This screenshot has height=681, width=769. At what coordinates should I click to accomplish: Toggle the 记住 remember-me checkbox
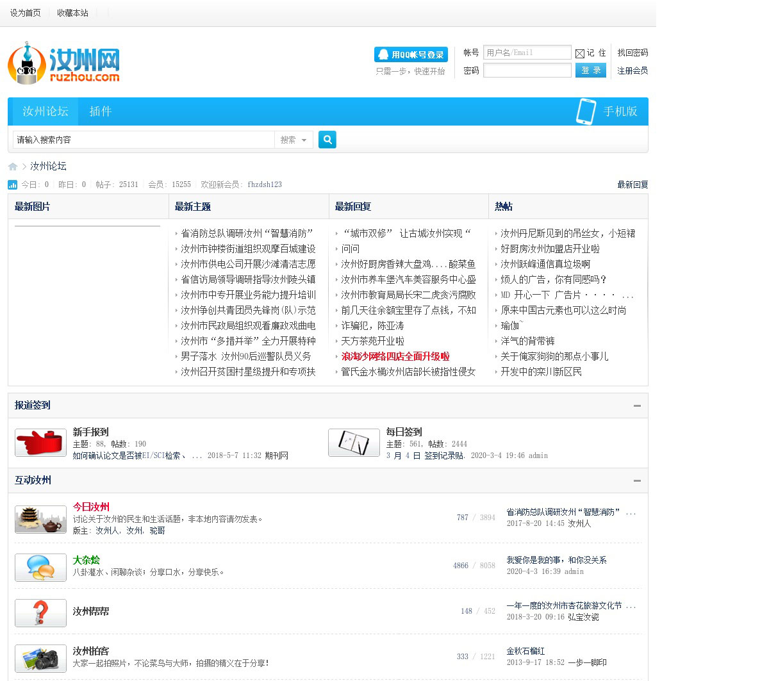580,54
